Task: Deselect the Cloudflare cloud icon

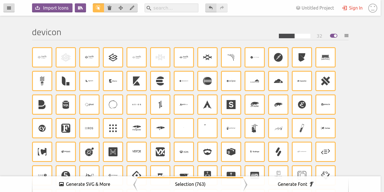Action: [x=278, y=81]
